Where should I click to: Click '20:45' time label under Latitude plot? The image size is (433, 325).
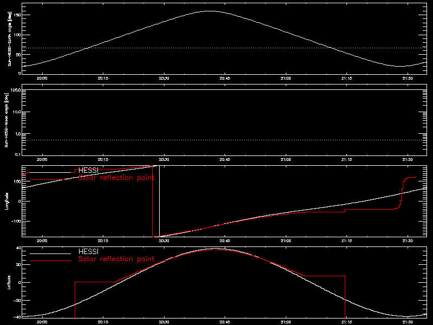(x=225, y=322)
